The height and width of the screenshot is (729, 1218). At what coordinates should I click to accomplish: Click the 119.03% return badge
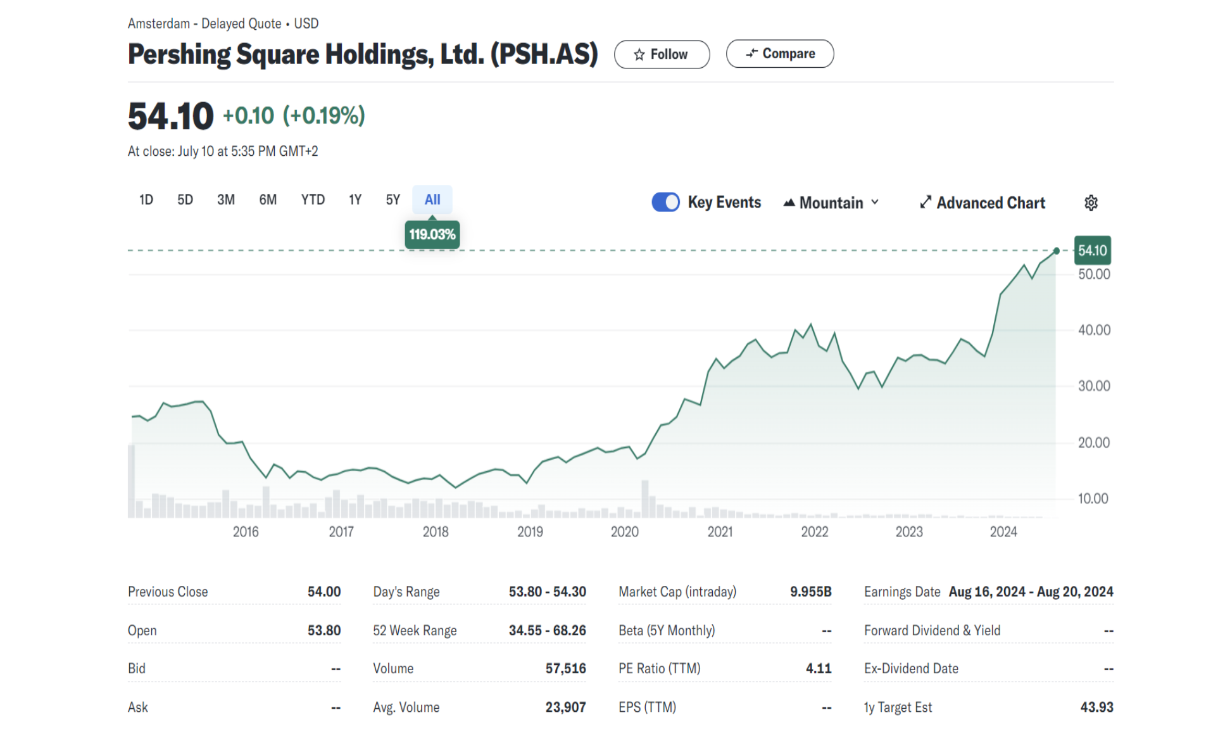point(432,234)
